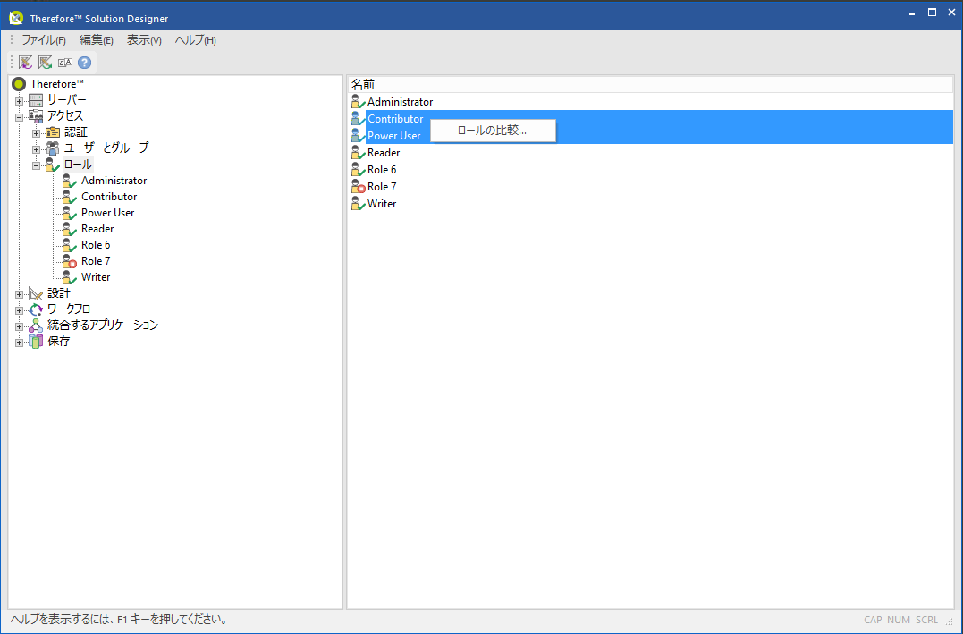Expand the 統合するアプリケーション tree node

[19, 326]
